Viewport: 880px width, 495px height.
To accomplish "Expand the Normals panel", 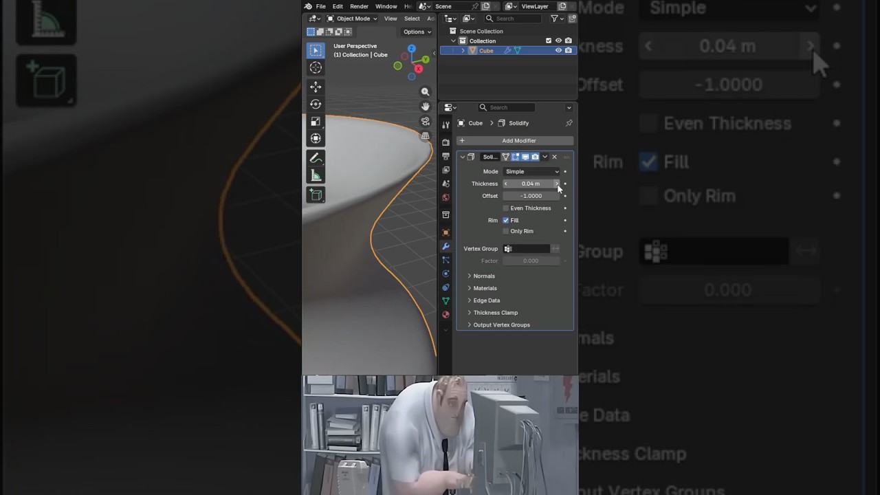I will pos(484,276).
